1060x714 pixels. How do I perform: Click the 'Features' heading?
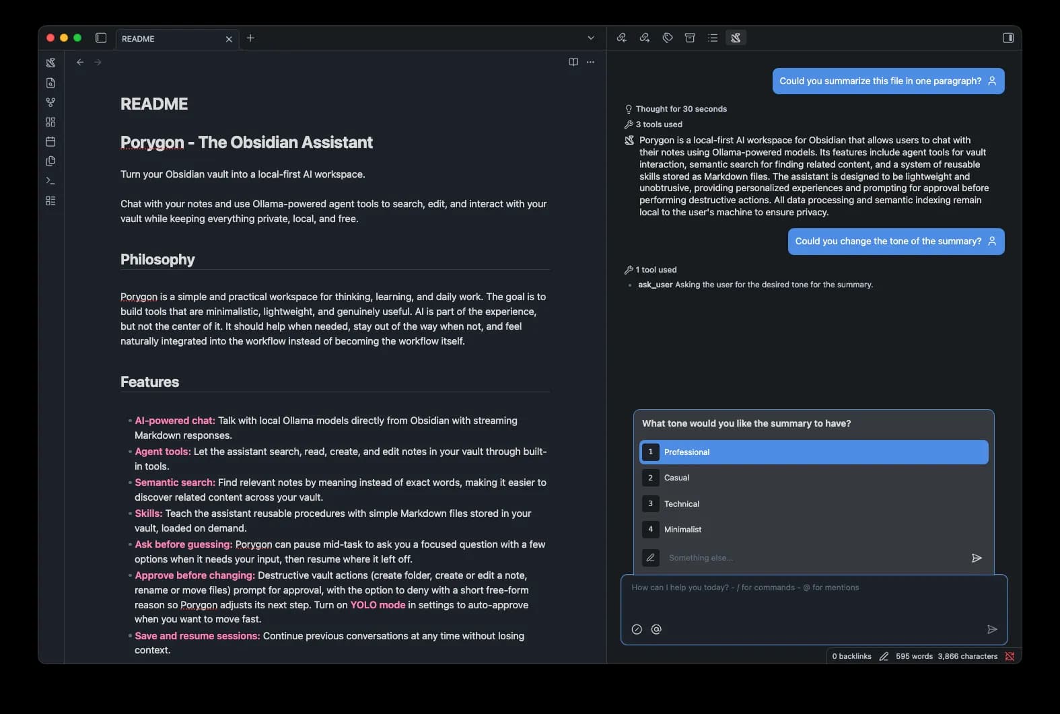(149, 382)
